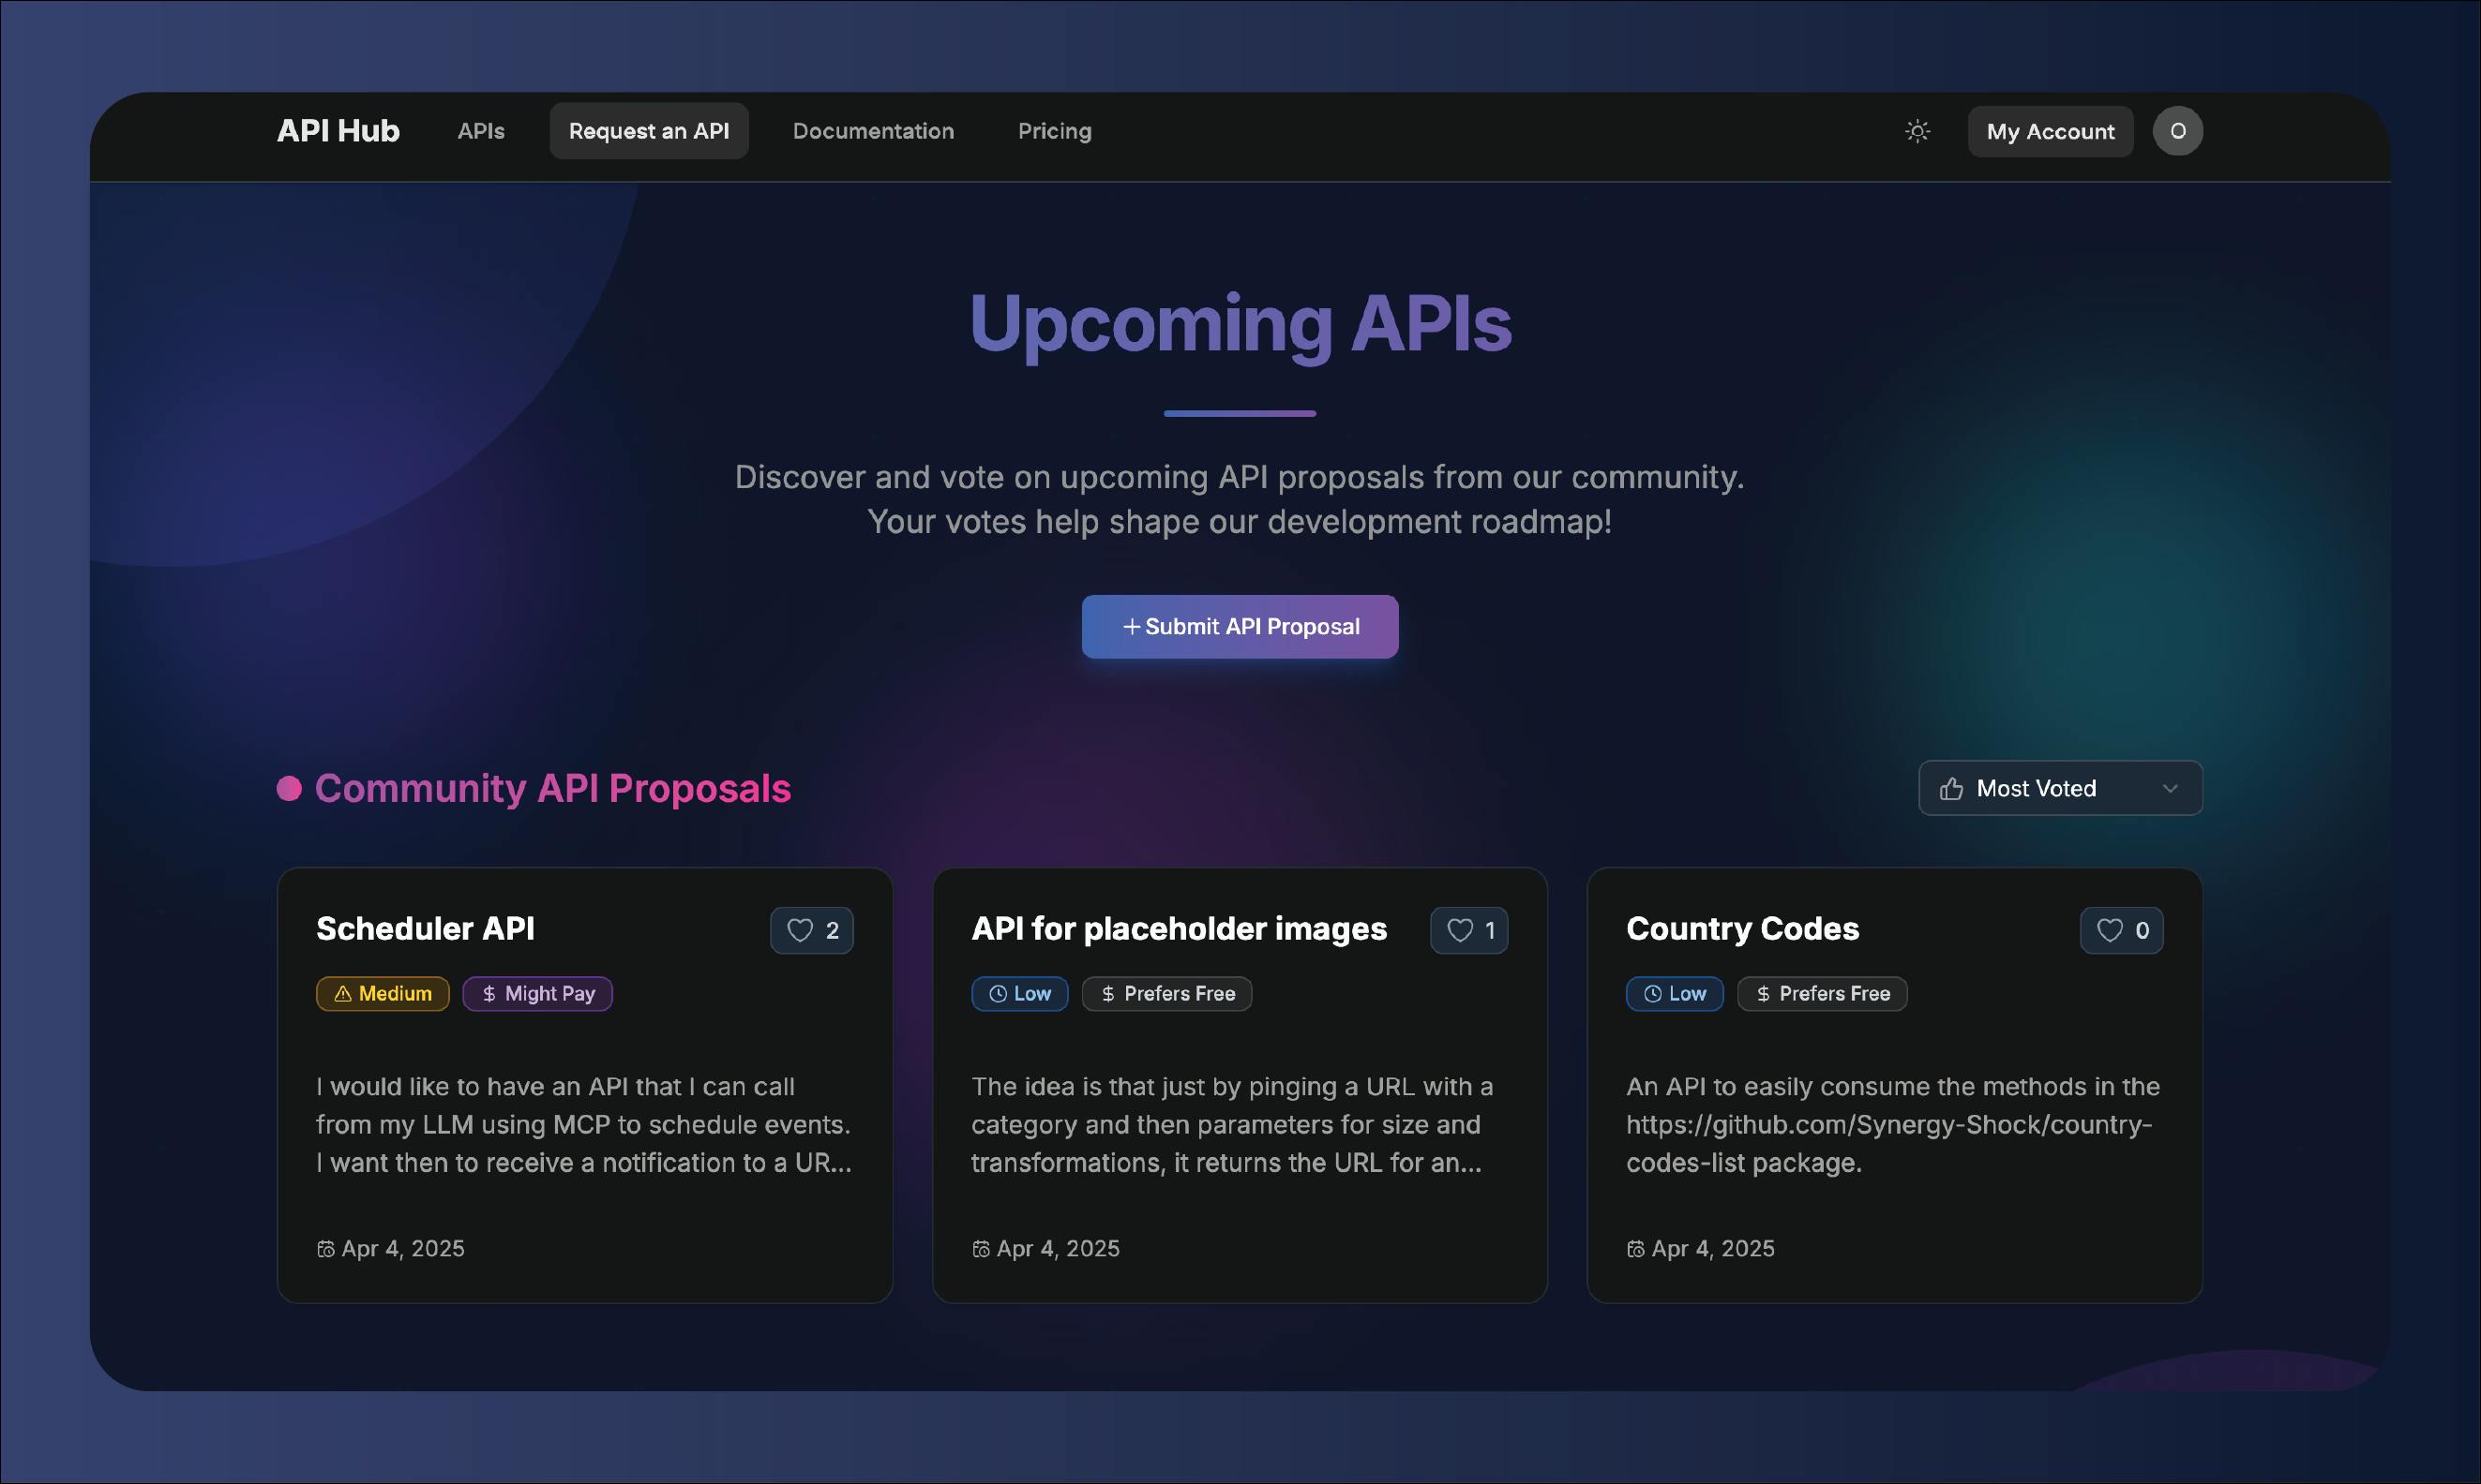Click the vote count 1 on placeholder images
The image size is (2481, 1484).
coord(1489,931)
